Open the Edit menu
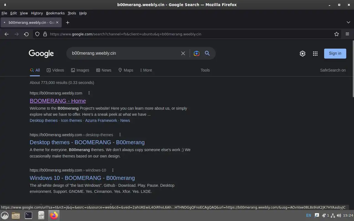This screenshot has width=354, height=221. point(14,13)
